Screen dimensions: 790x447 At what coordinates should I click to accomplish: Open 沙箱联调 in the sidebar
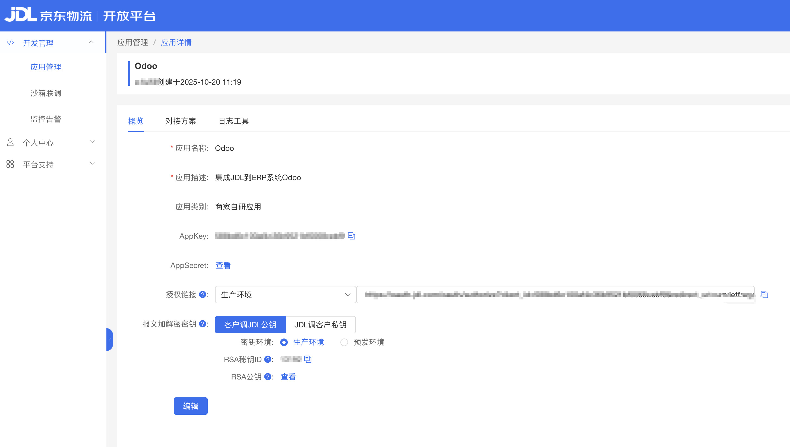click(46, 93)
